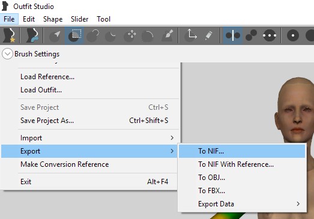314x219 pixels.
Task: Select the Transform tool with axis arrows
Action: (x=191, y=35)
